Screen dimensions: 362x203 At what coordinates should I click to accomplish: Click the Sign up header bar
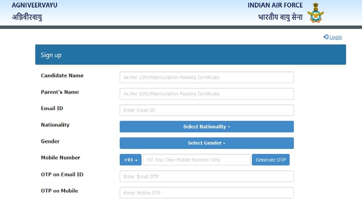pyautogui.click(x=190, y=55)
